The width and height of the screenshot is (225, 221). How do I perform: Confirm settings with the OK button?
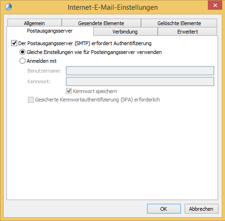164,209
